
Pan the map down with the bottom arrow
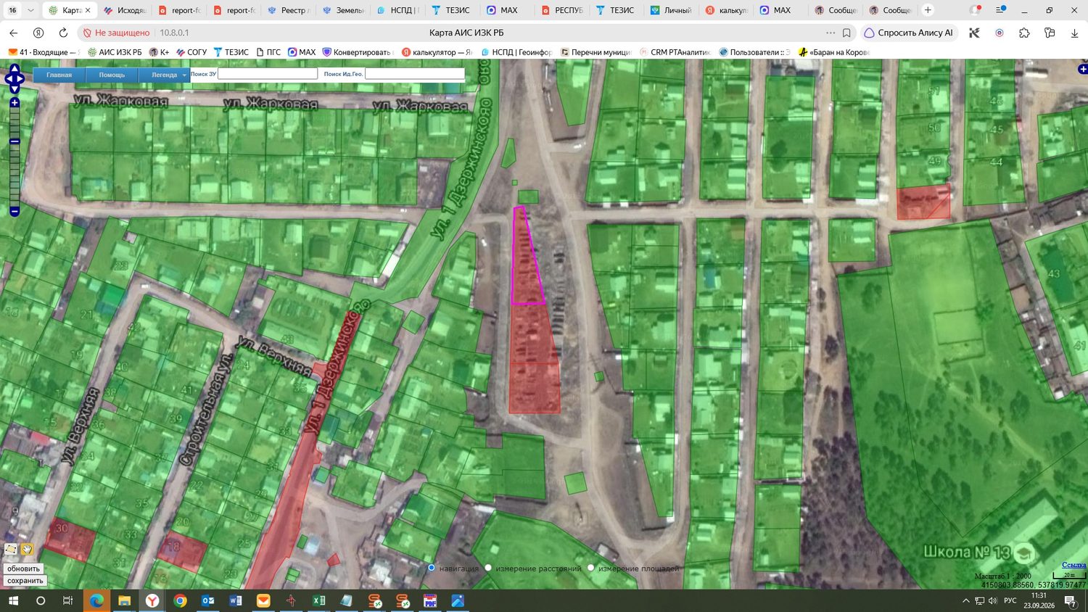(x=15, y=89)
